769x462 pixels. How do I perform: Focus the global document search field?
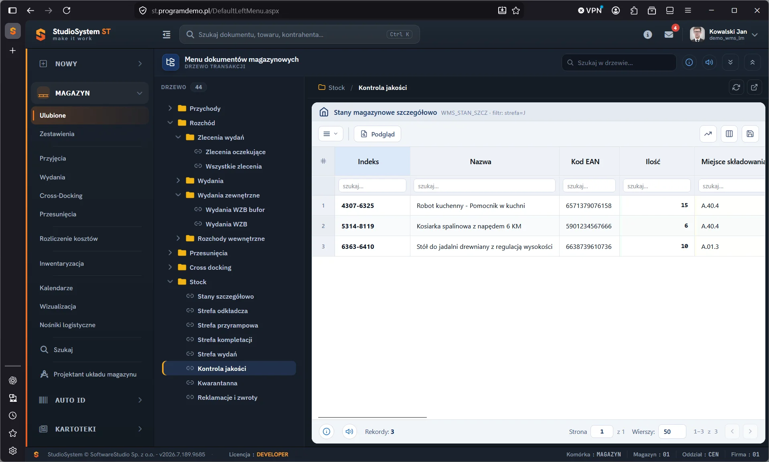pos(299,35)
